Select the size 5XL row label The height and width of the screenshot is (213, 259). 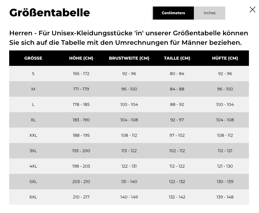point(33,182)
